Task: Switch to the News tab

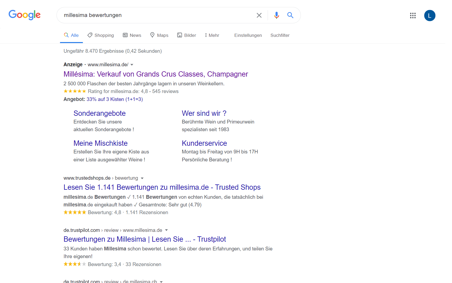Action: tap(132, 35)
